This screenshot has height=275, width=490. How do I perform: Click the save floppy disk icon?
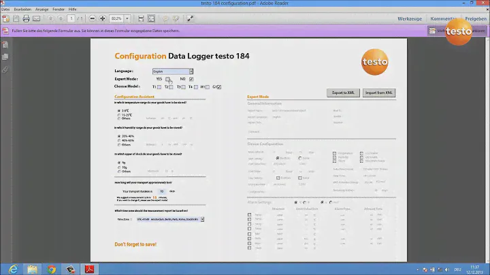(15, 18)
